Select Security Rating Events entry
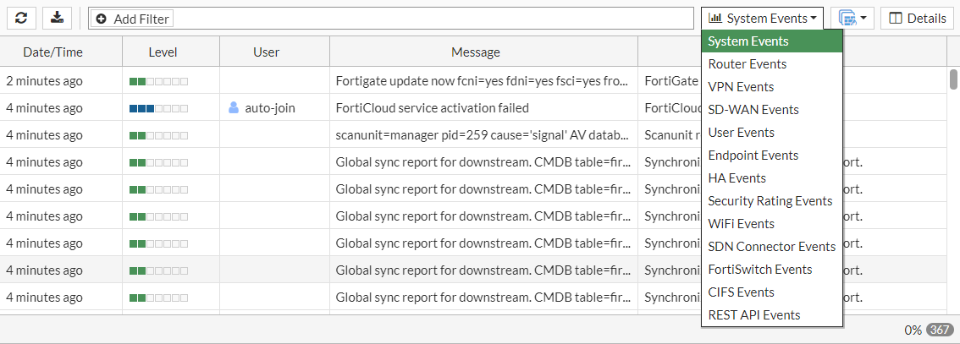Screen dimensions: 960x344 click(x=770, y=200)
